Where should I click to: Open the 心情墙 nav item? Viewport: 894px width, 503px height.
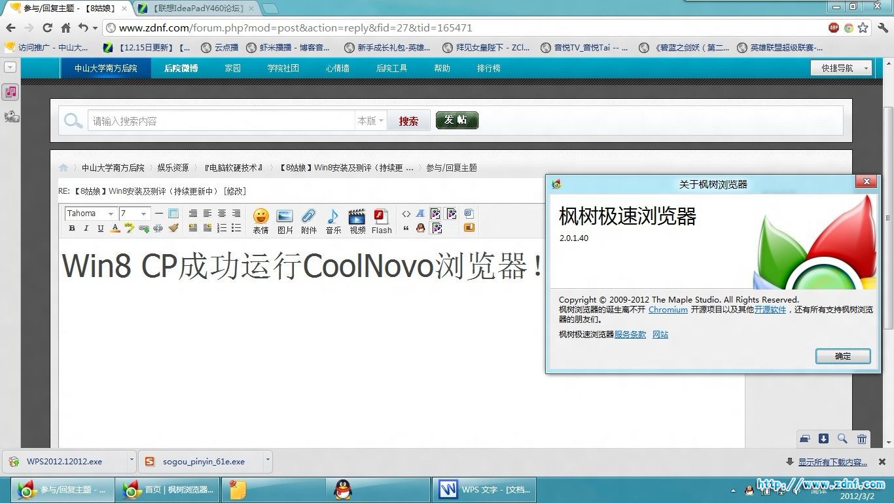[338, 68]
